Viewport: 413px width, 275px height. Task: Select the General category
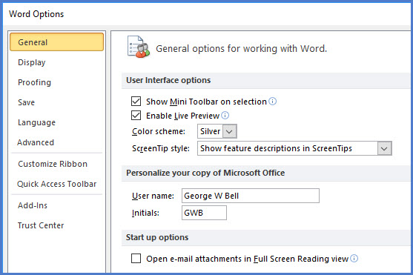tap(56, 42)
